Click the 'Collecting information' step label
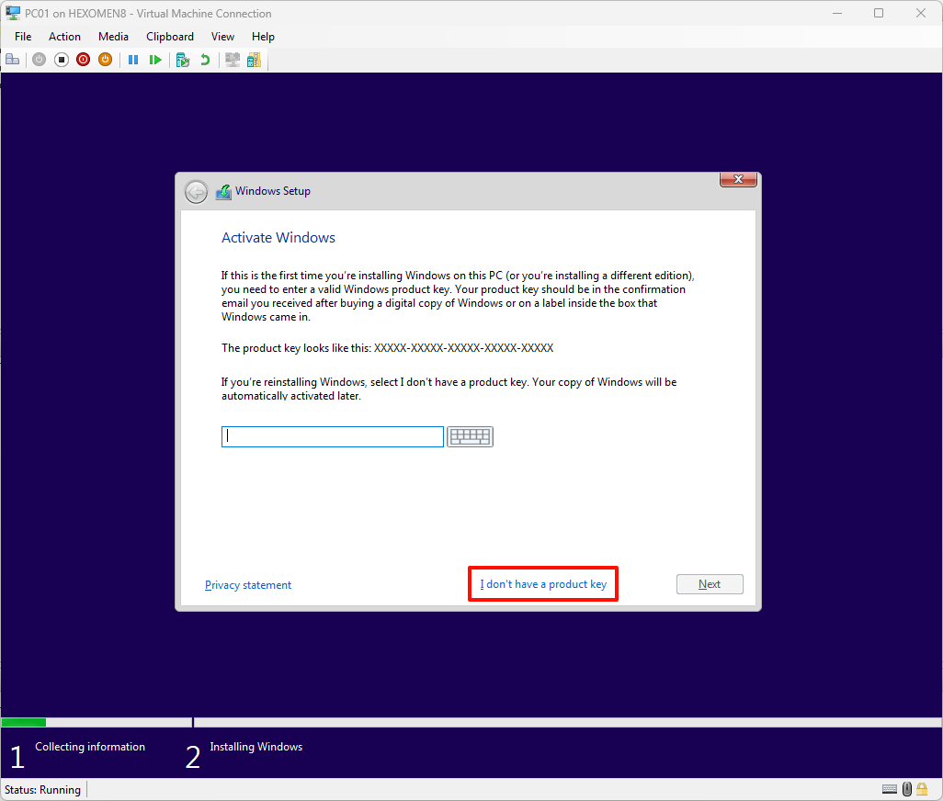 tap(90, 747)
